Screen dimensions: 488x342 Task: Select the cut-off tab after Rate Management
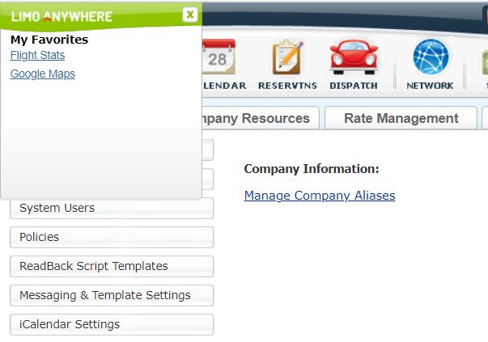point(484,119)
